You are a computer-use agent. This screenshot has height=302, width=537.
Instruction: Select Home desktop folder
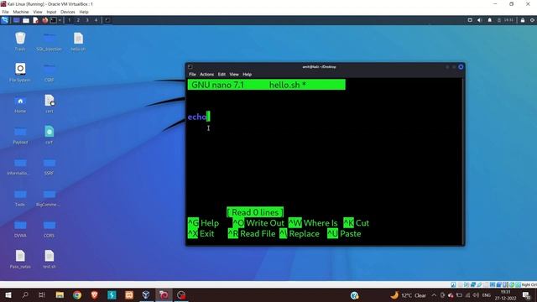point(20,104)
